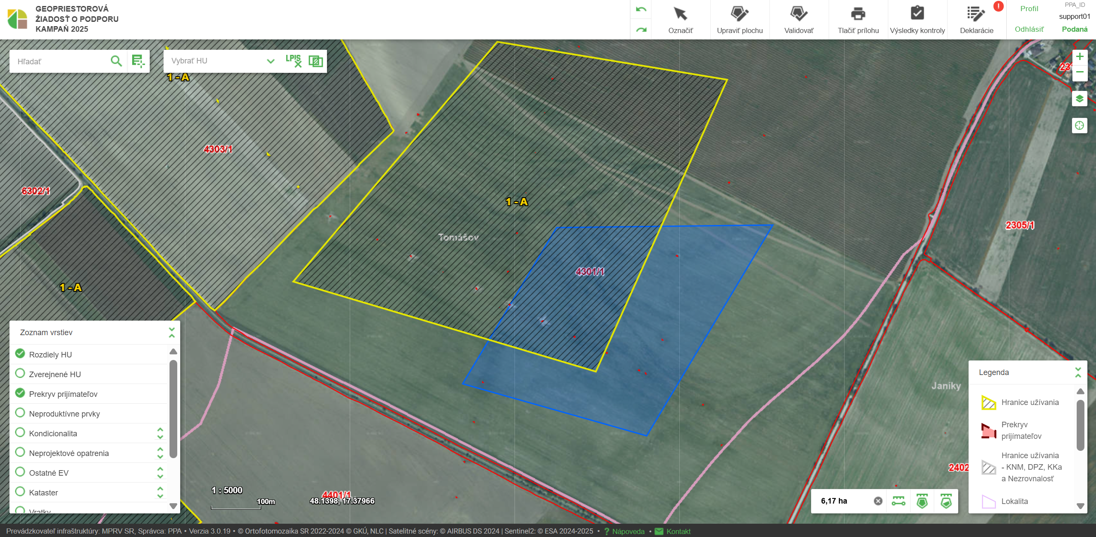Collapse the Zoznam vrstiev panel

point(172,333)
